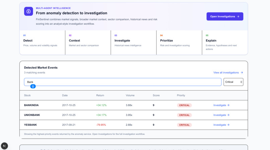Open View all investigations link
The width and height of the screenshot is (270, 150).
point(228,73)
